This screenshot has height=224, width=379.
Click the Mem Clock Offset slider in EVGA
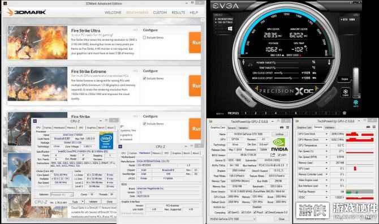[287, 78]
